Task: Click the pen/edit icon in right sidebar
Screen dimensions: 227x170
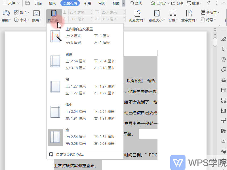Action: click(x=224, y=39)
